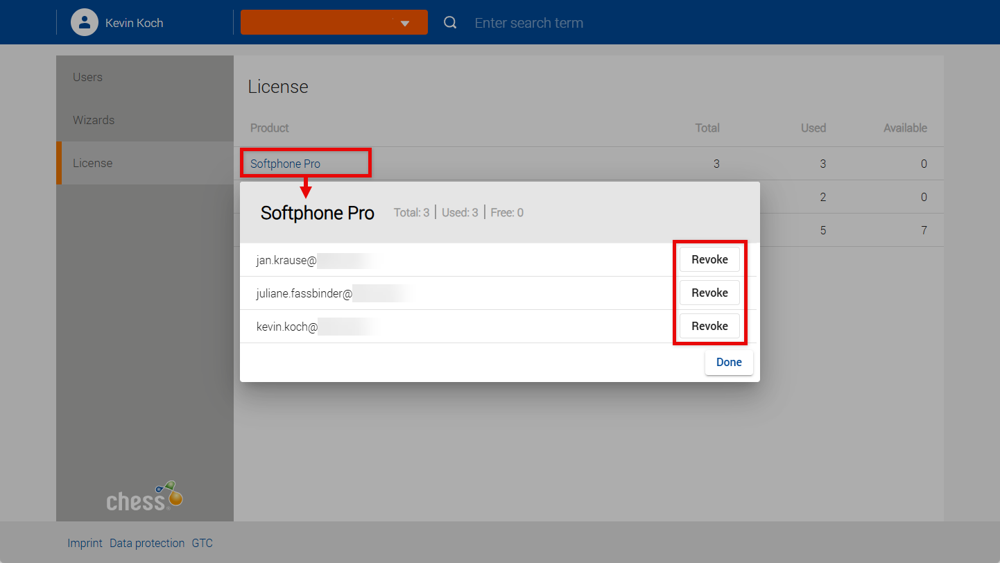Click the chess logo in sidebar
The height and width of the screenshot is (563, 1000).
[144, 496]
